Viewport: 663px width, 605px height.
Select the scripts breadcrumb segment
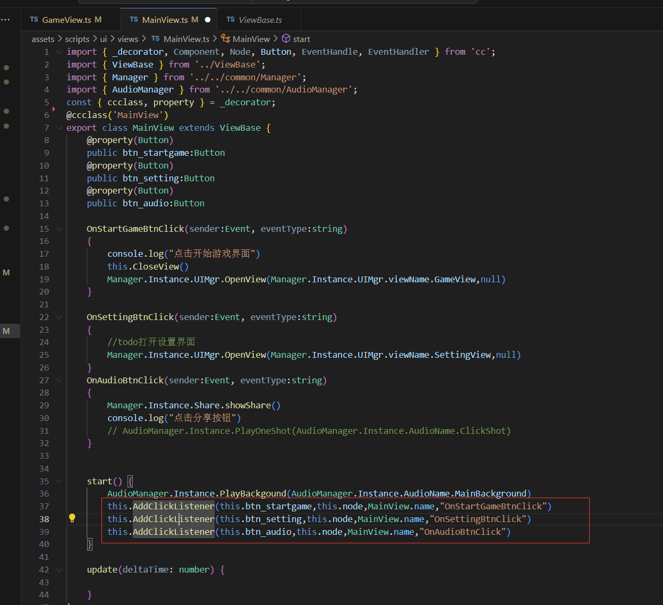(77, 39)
